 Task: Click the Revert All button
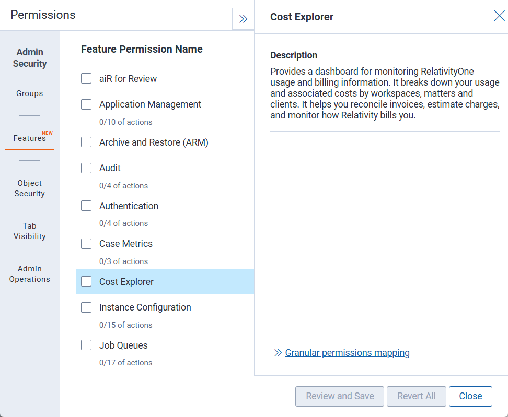point(417,396)
